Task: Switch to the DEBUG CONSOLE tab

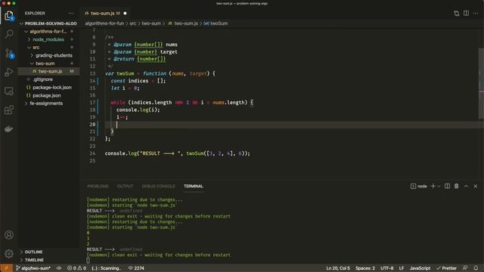Action: (x=158, y=186)
